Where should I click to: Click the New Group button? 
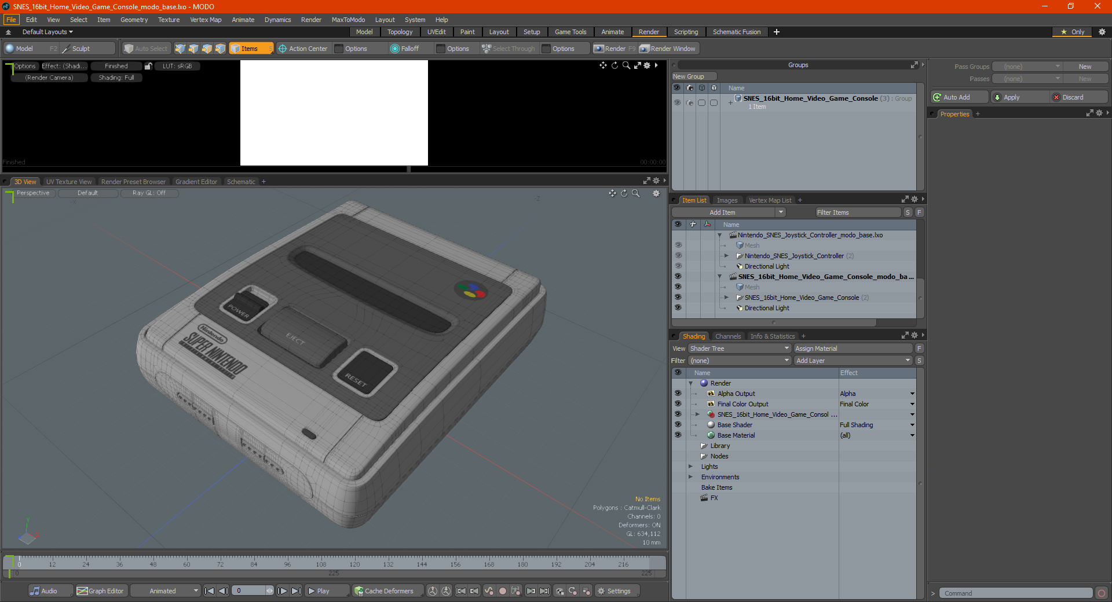(694, 76)
